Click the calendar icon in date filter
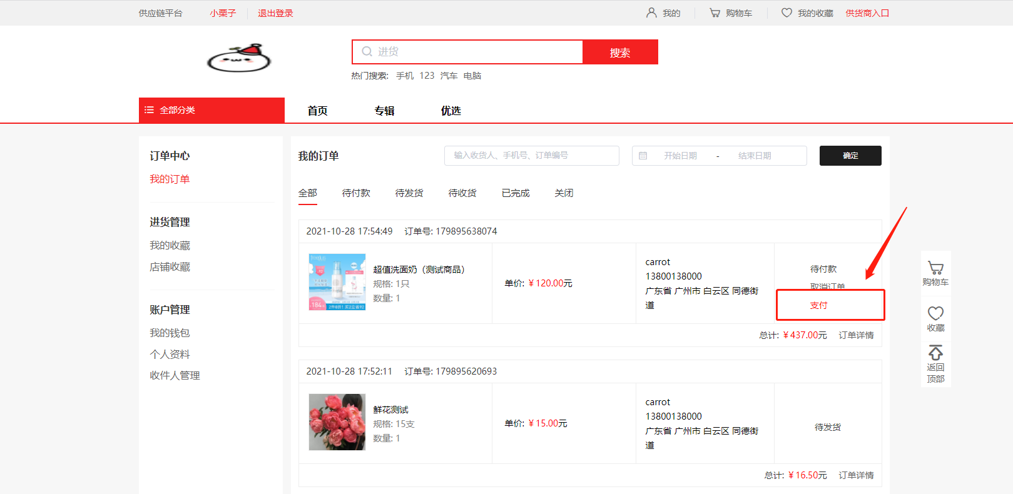 click(x=643, y=156)
